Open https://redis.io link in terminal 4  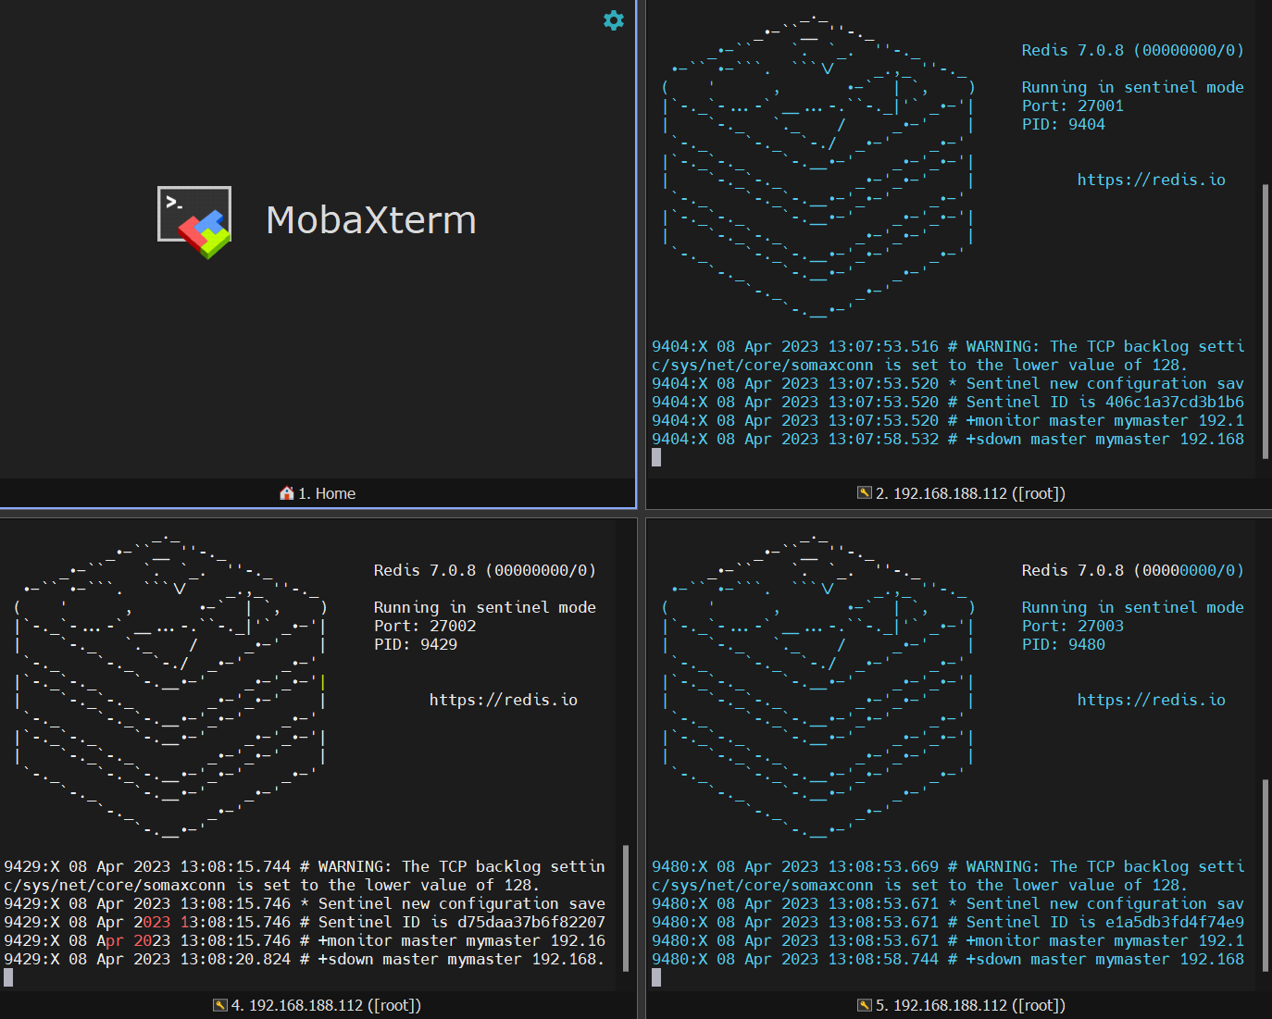click(x=503, y=700)
